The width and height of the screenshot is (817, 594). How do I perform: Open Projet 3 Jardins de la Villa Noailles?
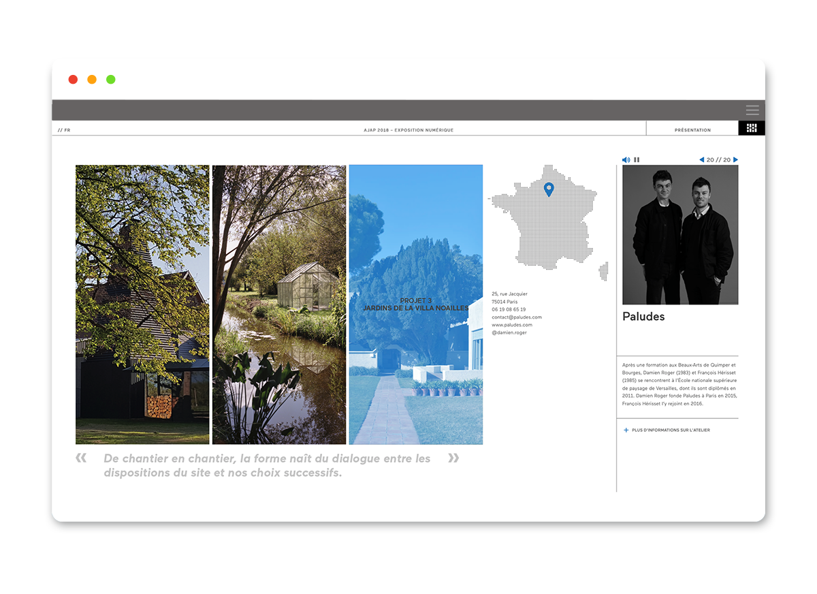pyautogui.click(x=416, y=304)
